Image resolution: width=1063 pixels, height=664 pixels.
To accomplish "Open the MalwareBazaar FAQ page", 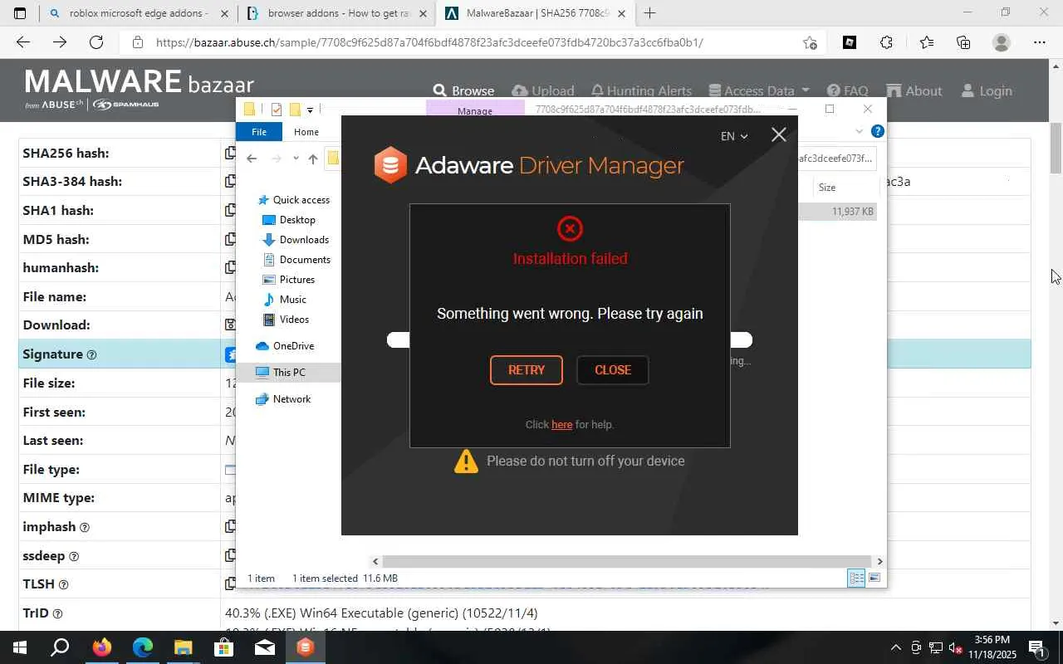I will 847,90.
